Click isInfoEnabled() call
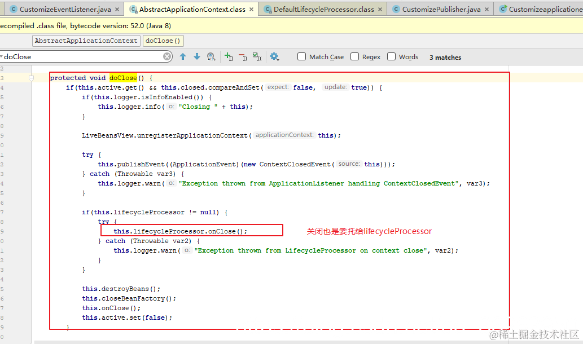 coord(172,97)
